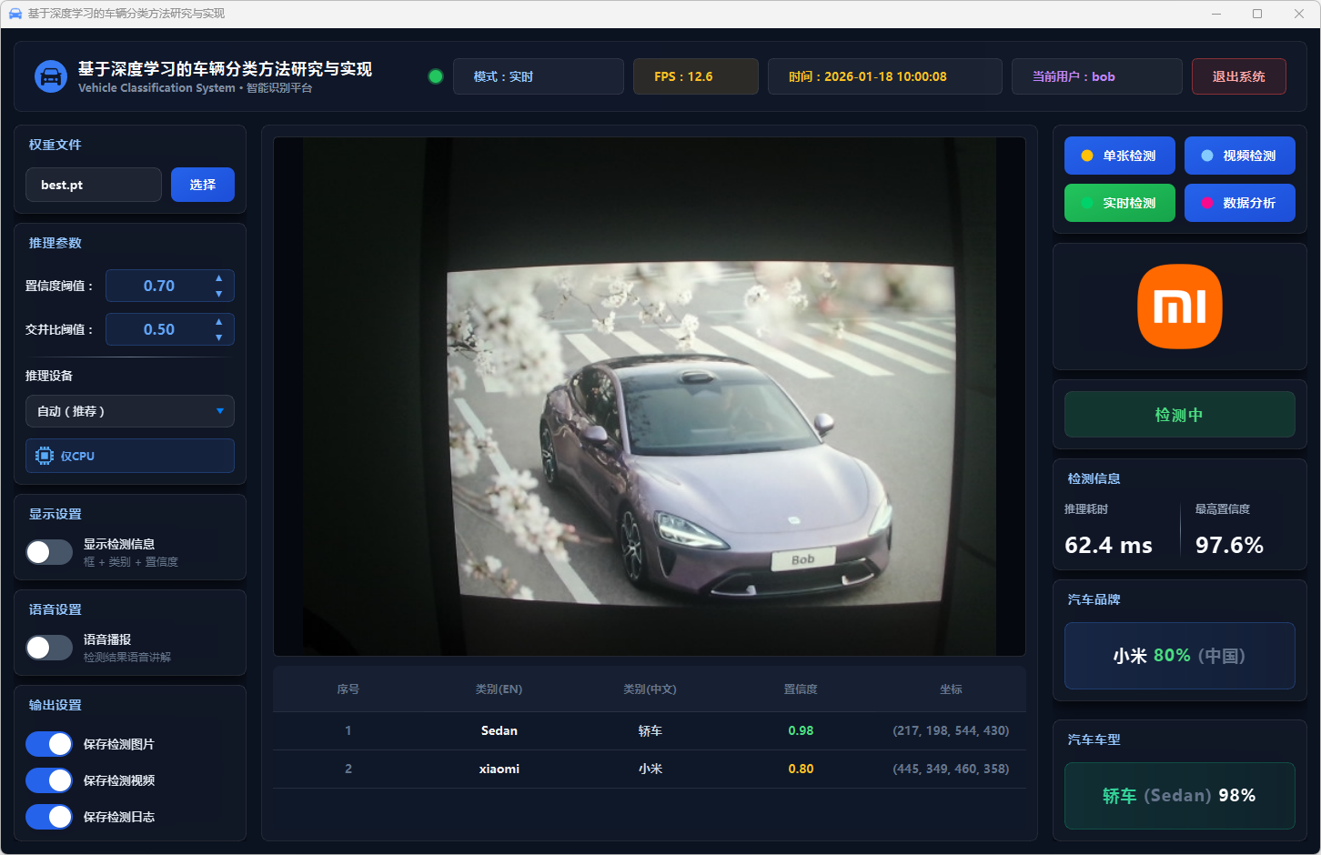Decrease the 交并比阈值 value with down arrow
The image size is (1321, 855).
218,337
